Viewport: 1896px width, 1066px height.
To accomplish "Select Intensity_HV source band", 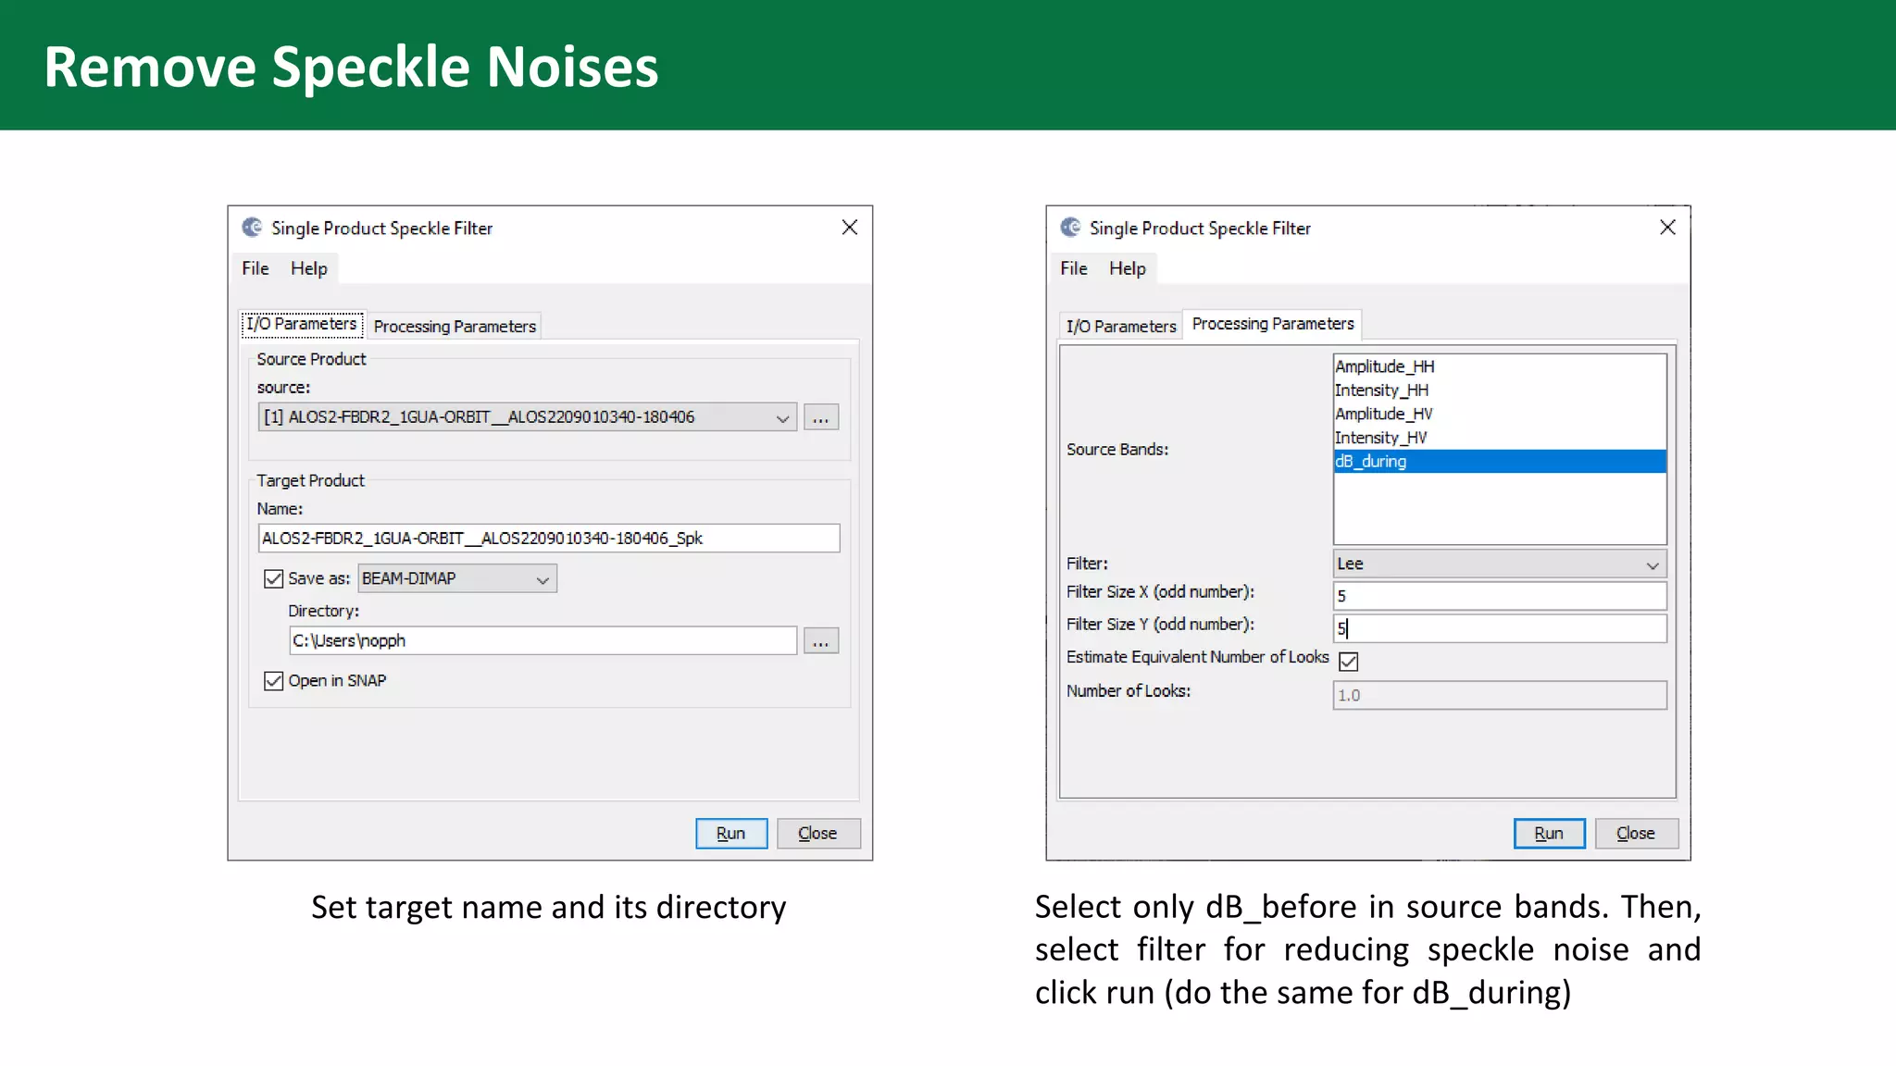I will point(1499,438).
